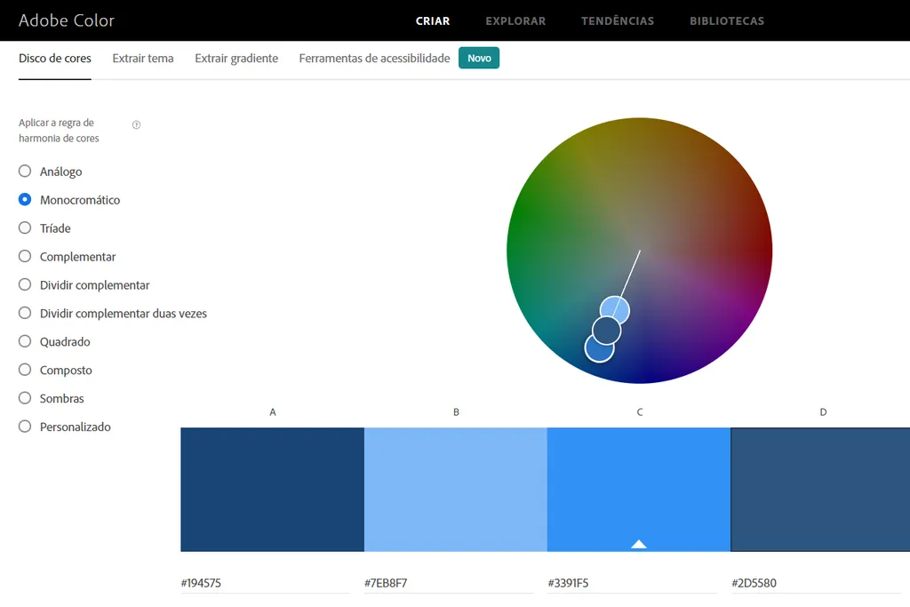Select Personalizado harmony rule
The image size is (910, 607).
(x=25, y=427)
